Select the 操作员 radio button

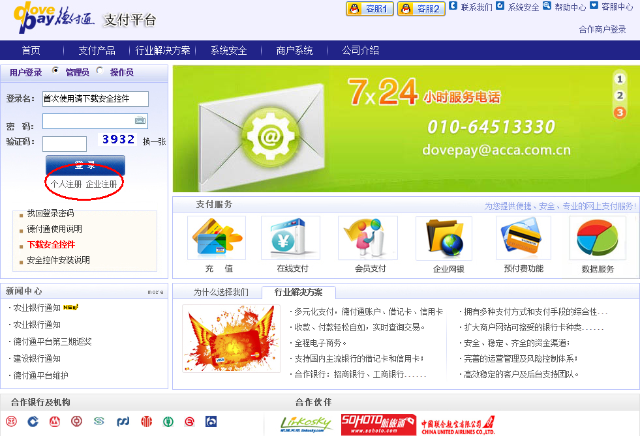100,71
